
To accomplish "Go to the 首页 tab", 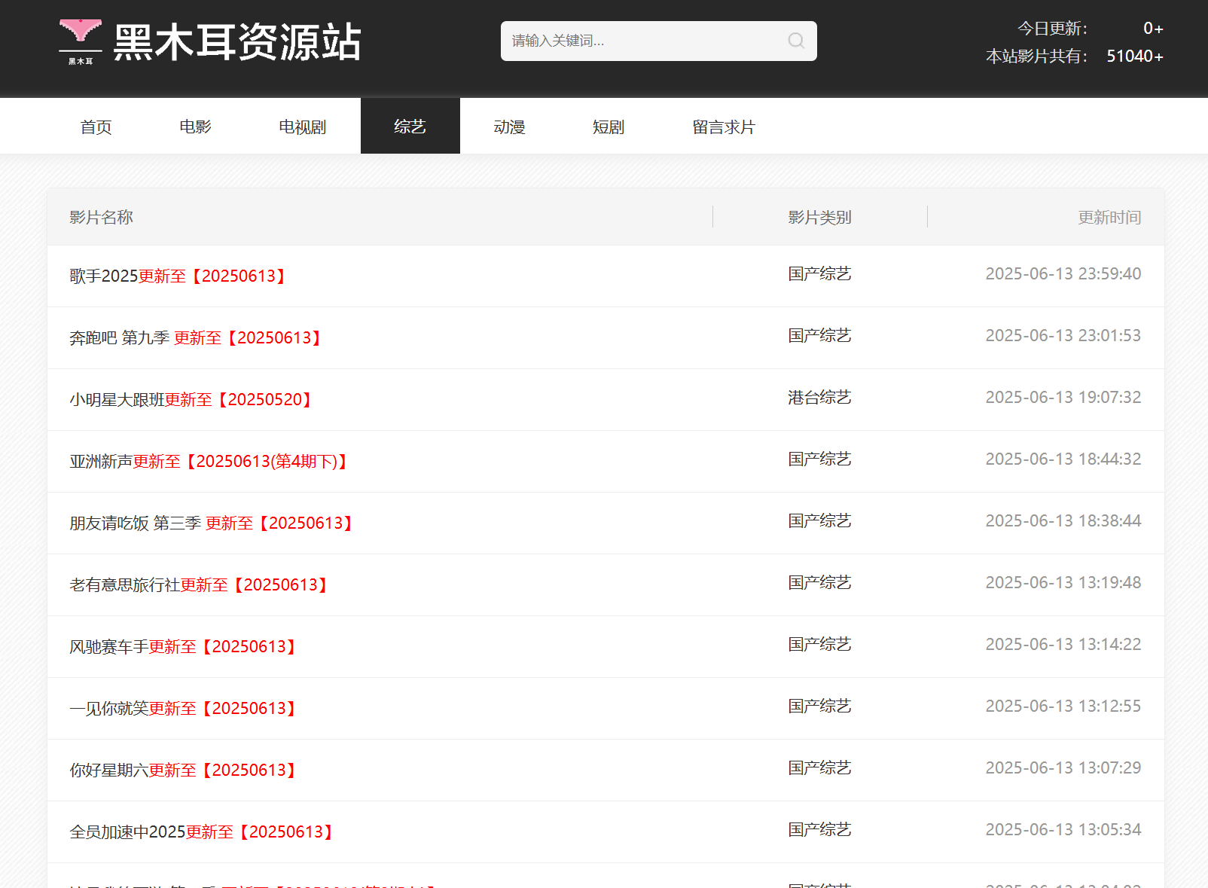I will (96, 127).
